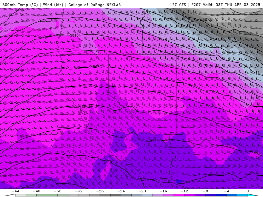Click the "12Z GFS" model run label

pos(178,5)
